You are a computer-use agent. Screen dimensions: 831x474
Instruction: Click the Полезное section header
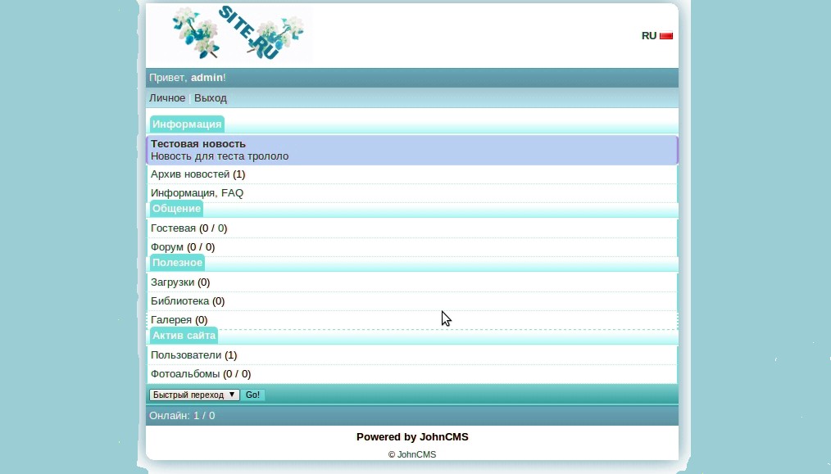coord(178,263)
